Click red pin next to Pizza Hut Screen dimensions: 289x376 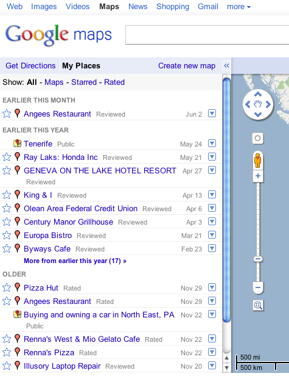coord(17,287)
